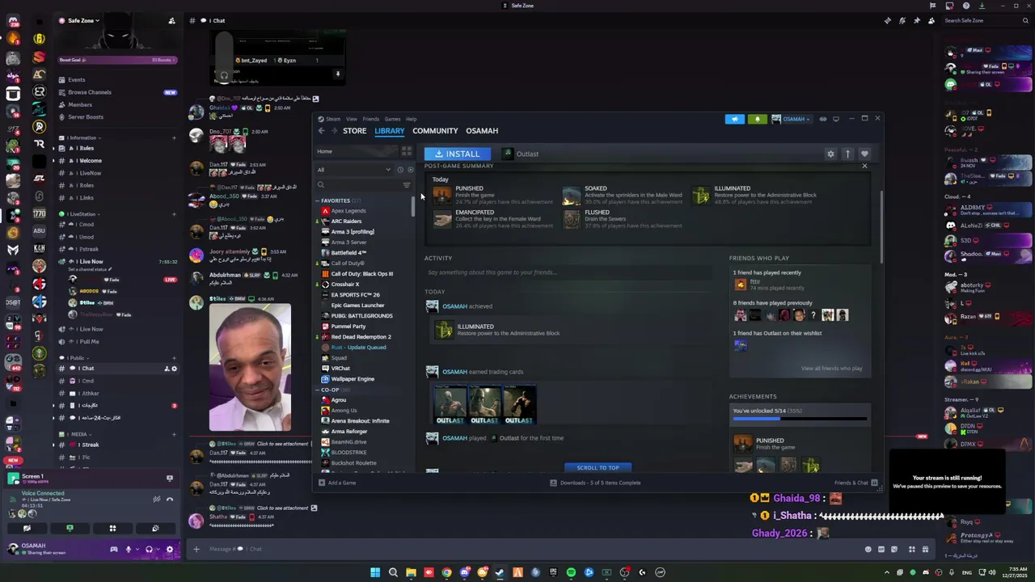Go back with Steam's left arrow
1035x582 pixels.
tap(322, 131)
